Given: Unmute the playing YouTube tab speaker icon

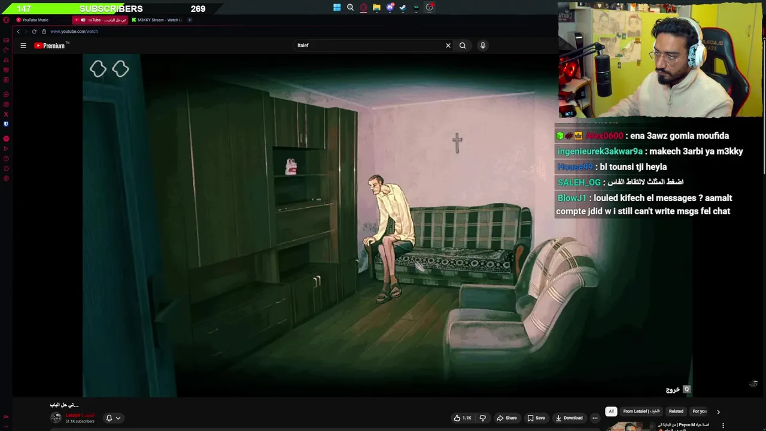Looking at the screenshot, I should click(x=83, y=20).
